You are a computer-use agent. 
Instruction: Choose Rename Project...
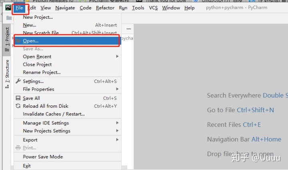[x=68, y=72]
